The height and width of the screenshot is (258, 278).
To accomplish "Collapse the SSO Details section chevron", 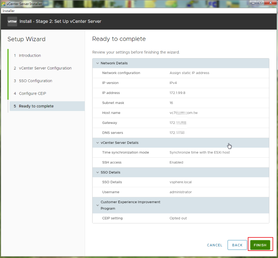I will pos(97,172).
